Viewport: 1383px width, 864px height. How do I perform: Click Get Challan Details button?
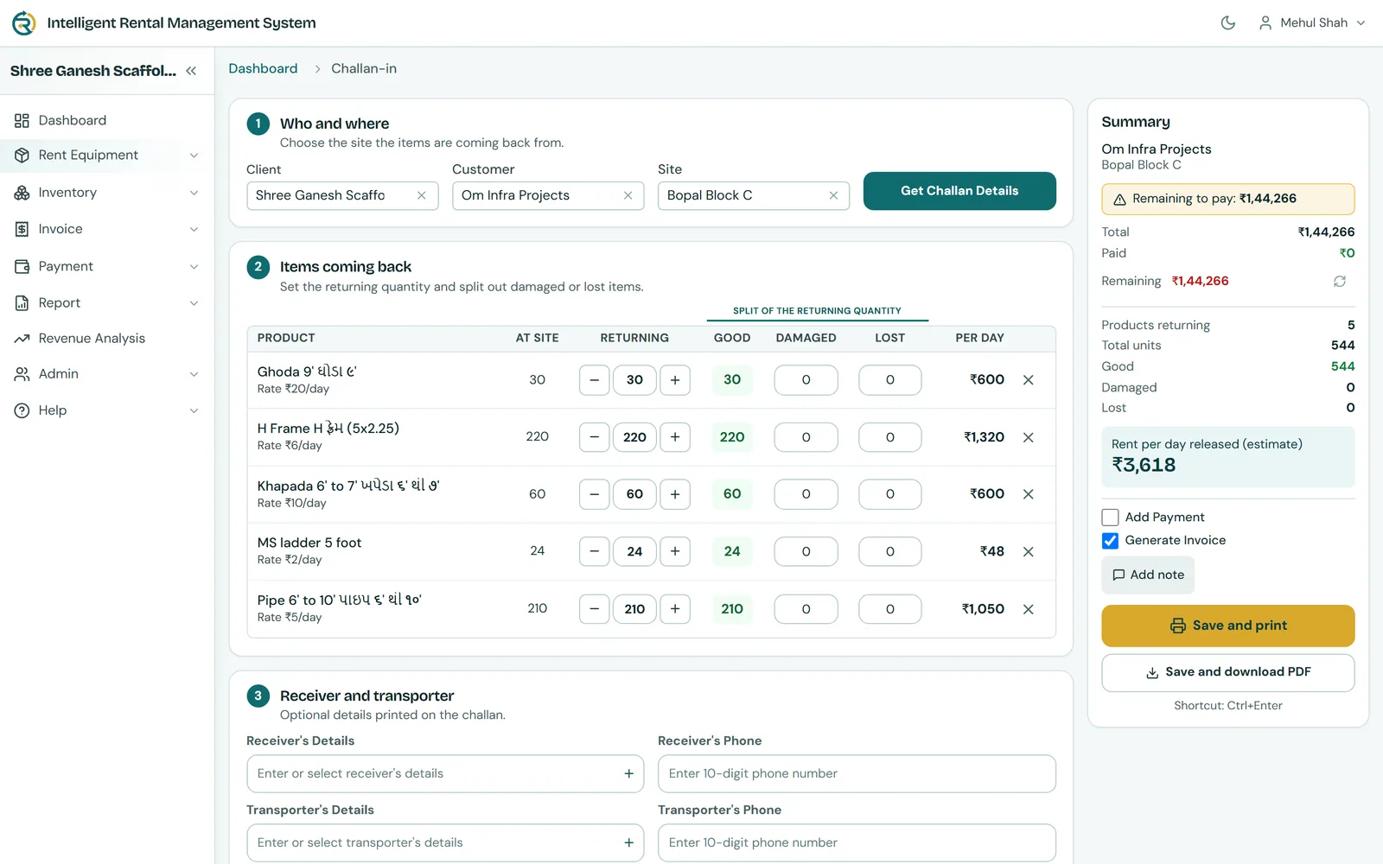pyautogui.click(x=959, y=191)
